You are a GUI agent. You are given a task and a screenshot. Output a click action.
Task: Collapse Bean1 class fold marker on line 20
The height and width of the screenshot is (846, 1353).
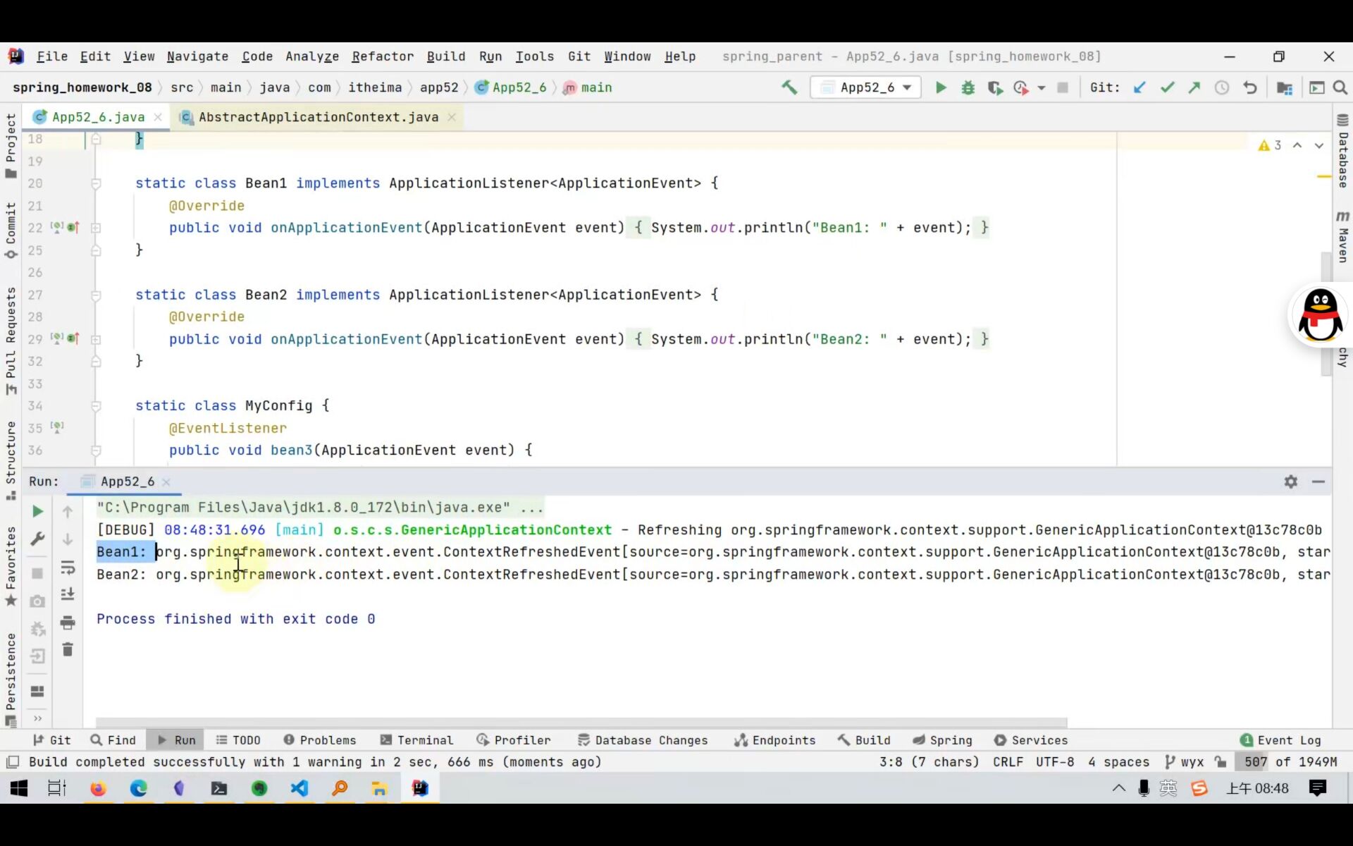(96, 183)
